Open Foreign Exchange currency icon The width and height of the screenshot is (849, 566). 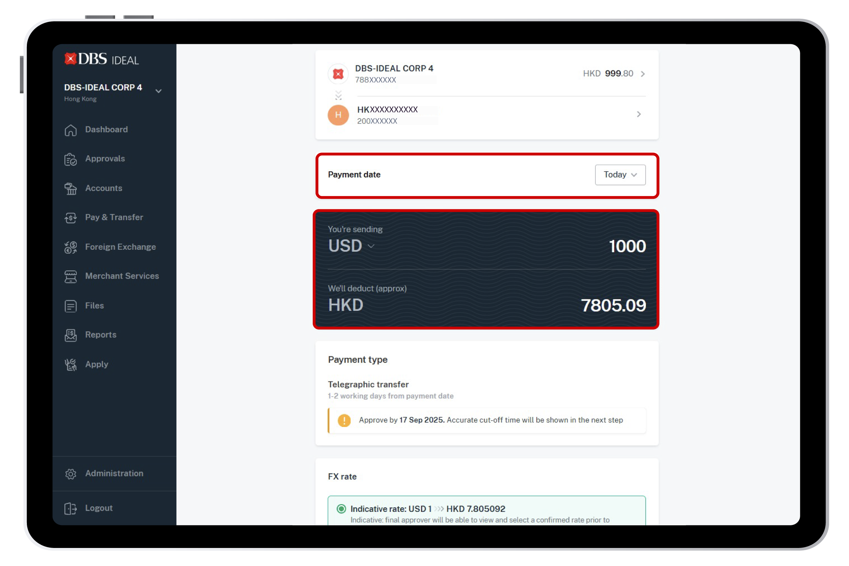pyautogui.click(x=71, y=247)
